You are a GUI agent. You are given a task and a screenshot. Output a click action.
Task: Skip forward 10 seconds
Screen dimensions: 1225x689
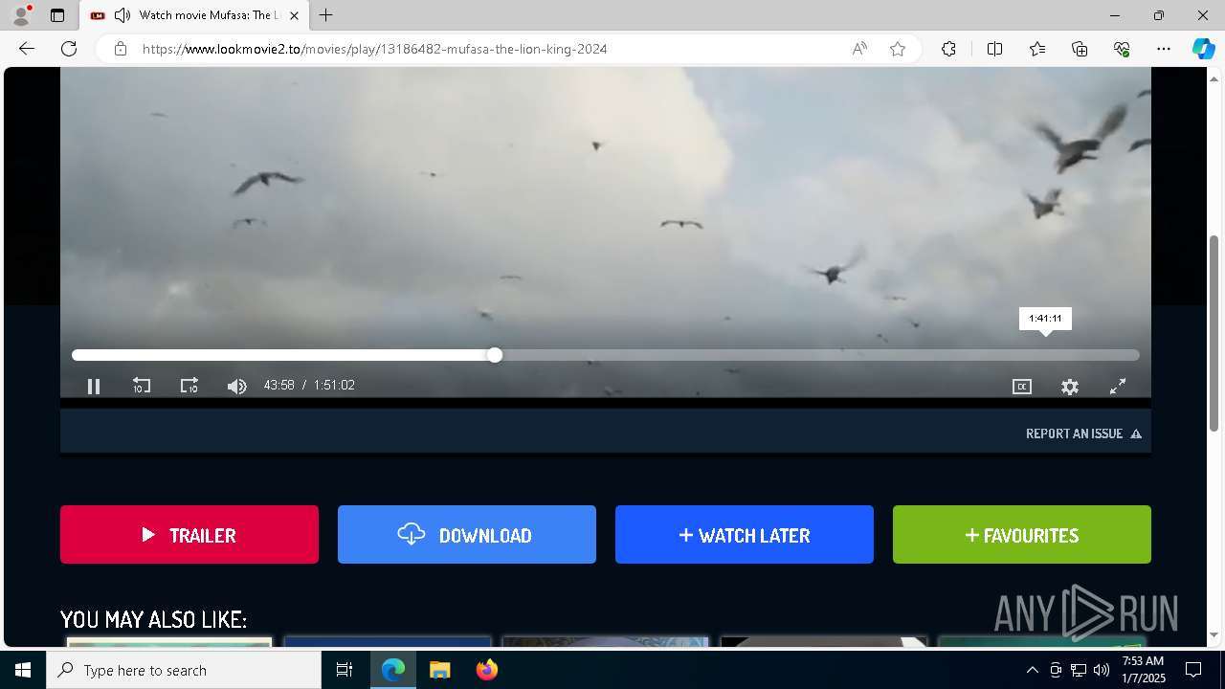pyautogui.click(x=189, y=387)
